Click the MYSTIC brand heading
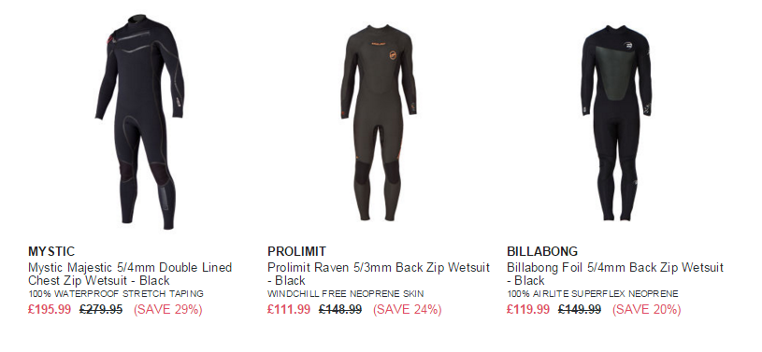Viewport: 762px width, 352px height. point(51,251)
